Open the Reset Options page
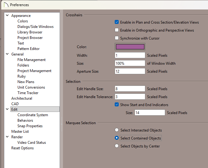 (22, 148)
